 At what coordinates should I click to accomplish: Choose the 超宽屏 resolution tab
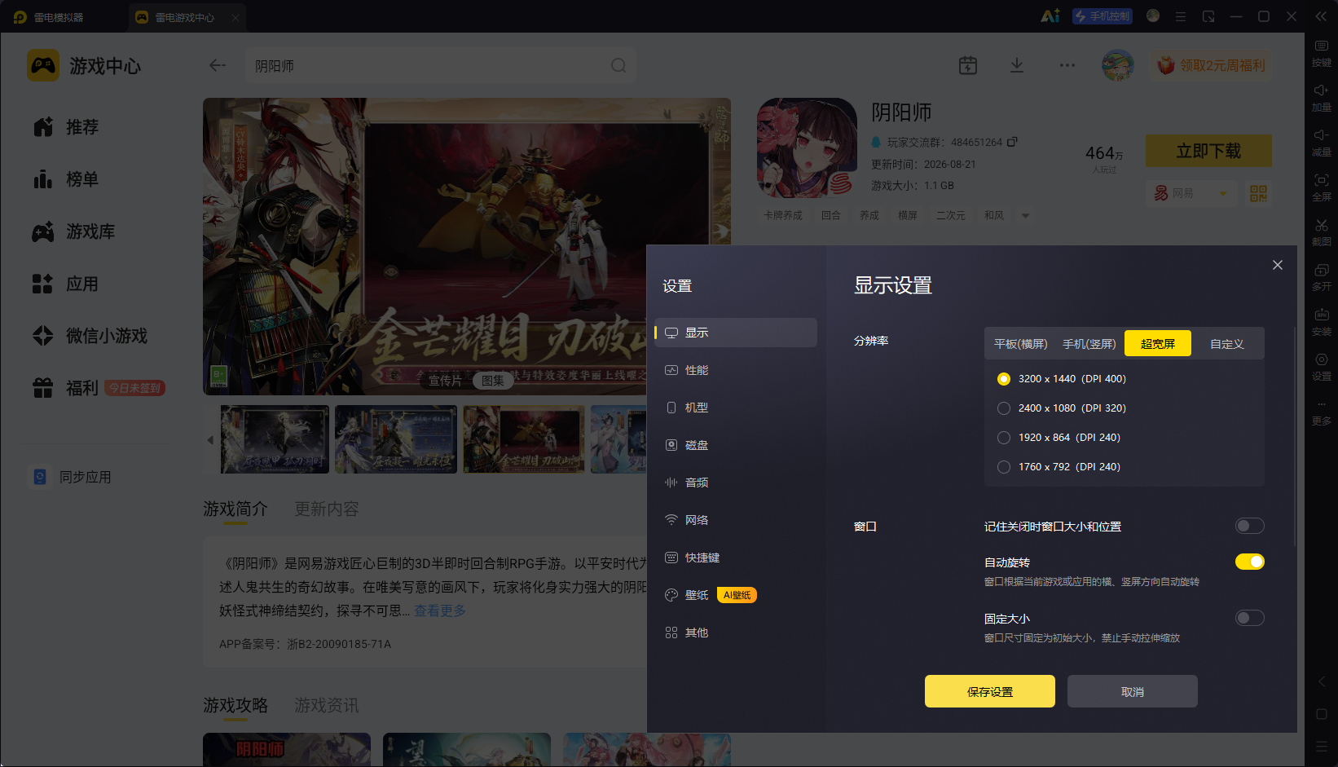(1158, 344)
